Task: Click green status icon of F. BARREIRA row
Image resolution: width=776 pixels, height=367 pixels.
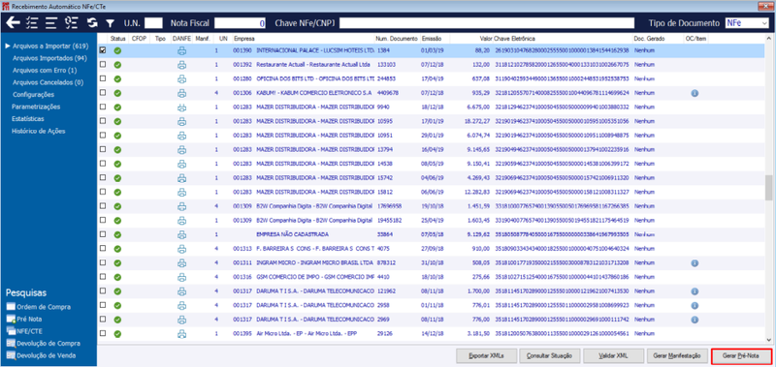Action: click(117, 249)
